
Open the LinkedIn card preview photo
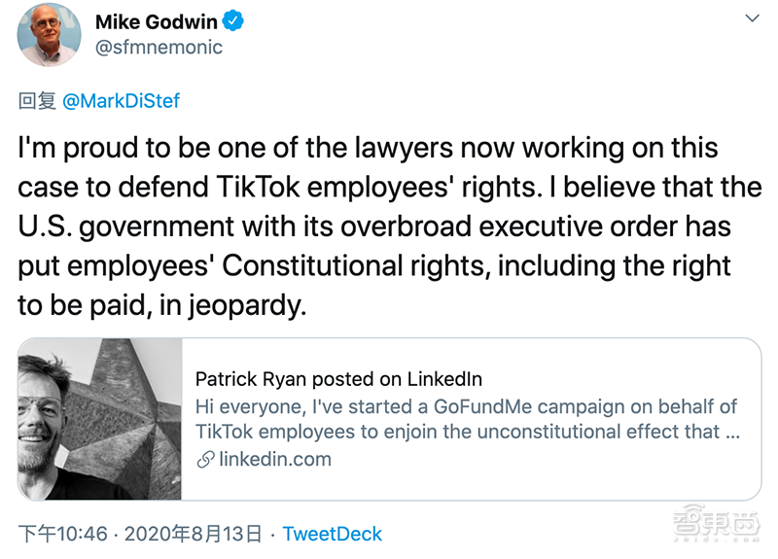(x=100, y=419)
